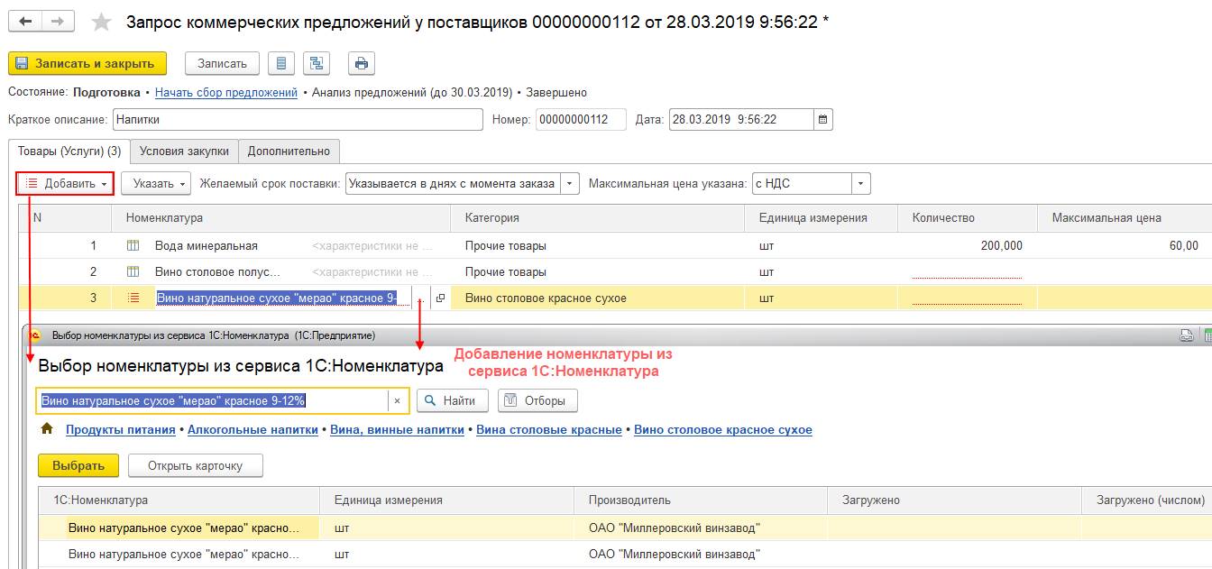Open the Дополнительно tab
Image resolution: width=1212 pixels, height=569 pixels.
289,151
